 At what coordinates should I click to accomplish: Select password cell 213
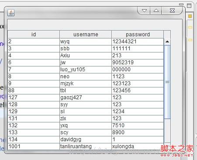pyautogui.click(x=138, y=56)
